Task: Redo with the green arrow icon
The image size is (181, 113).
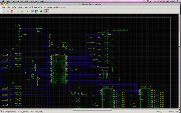Action: pos(22,11)
